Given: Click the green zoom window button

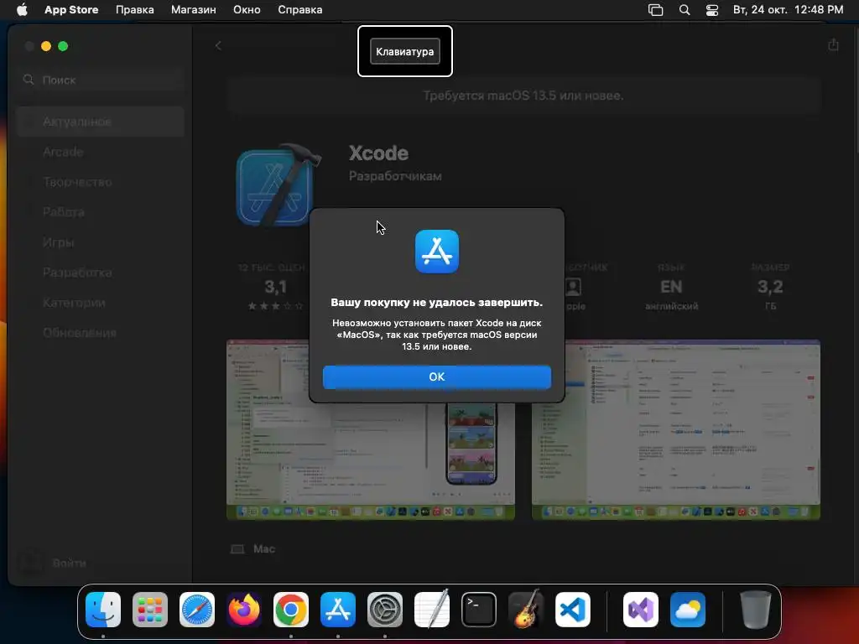Looking at the screenshot, I should point(63,46).
